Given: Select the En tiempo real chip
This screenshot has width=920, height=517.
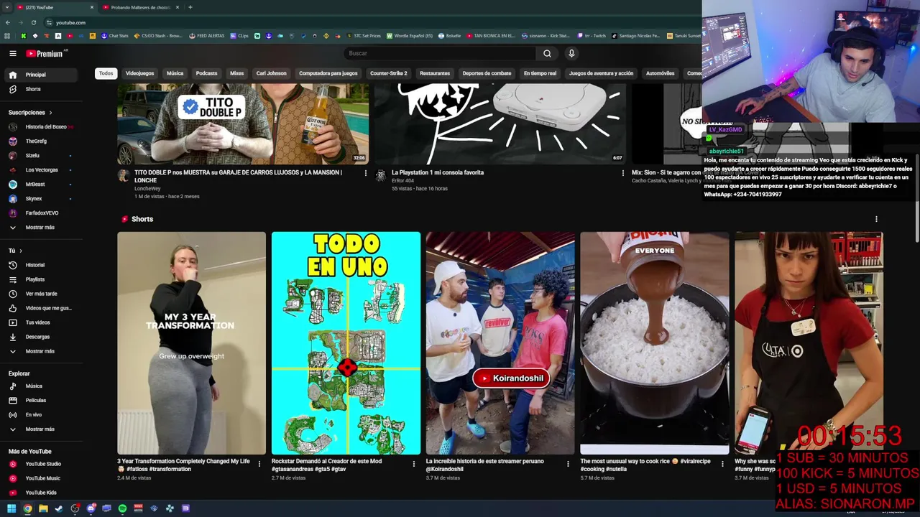Looking at the screenshot, I should pyautogui.click(x=540, y=73).
